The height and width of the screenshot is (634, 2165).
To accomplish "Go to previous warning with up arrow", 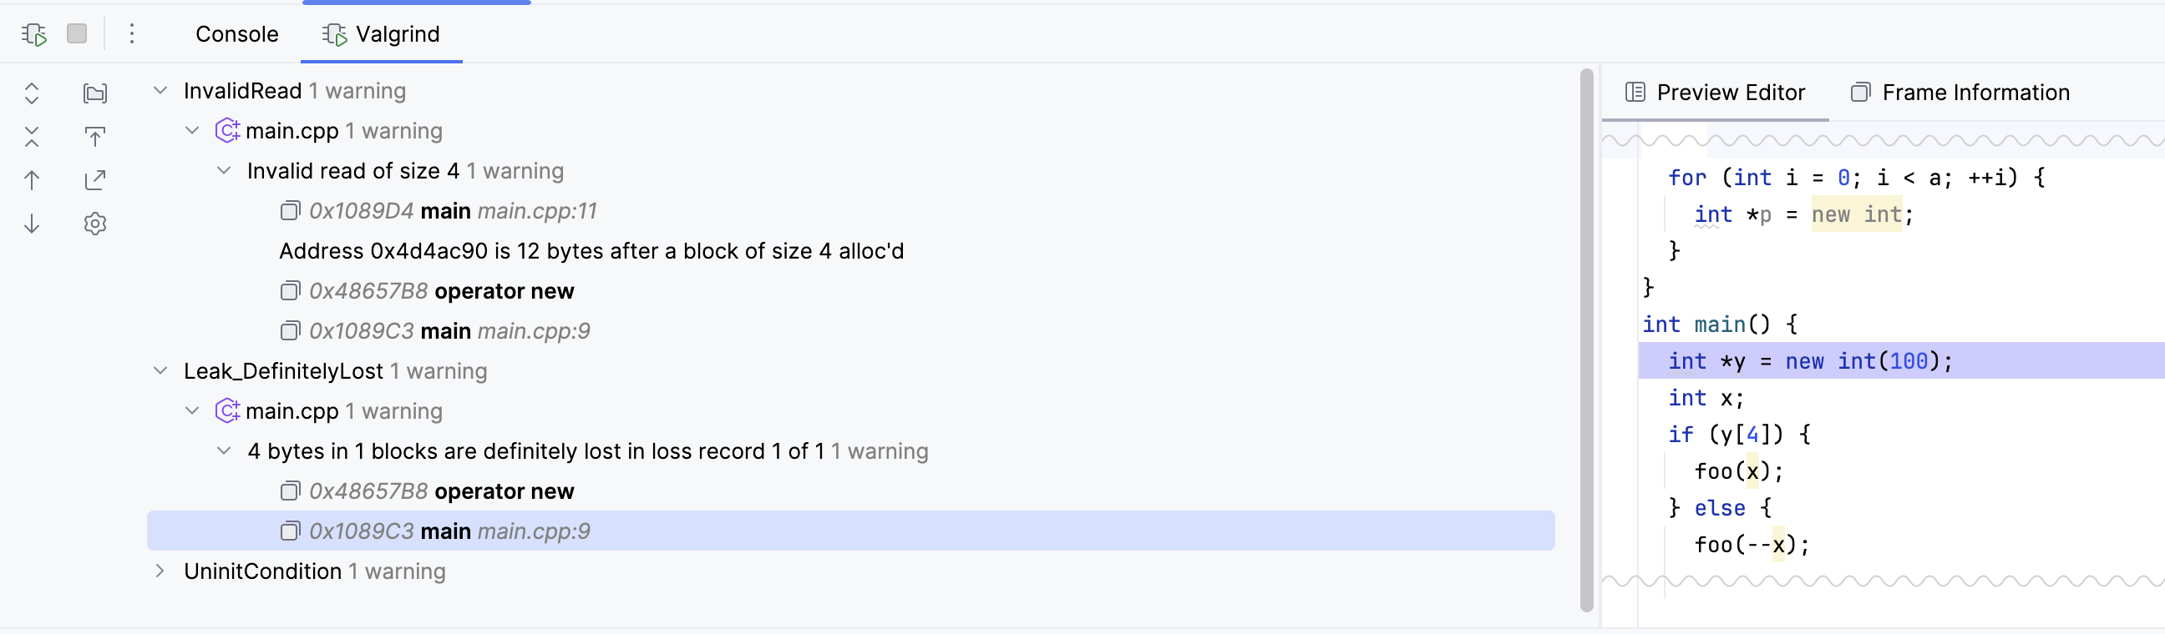I will (x=32, y=179).
